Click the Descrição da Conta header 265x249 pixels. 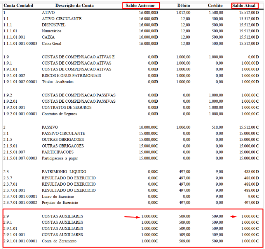click(x=74, y=5)
